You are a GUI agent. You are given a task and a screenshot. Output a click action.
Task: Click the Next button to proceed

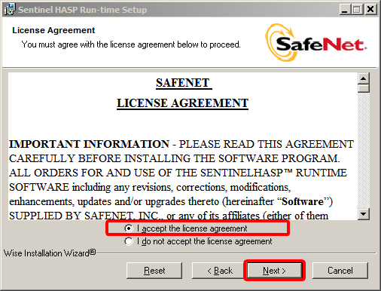[x=274, y=271]
